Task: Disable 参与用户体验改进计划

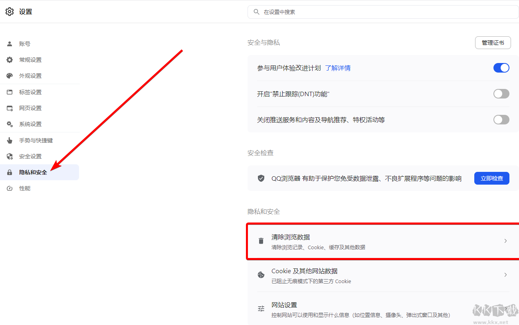Action: click(501, 68)
